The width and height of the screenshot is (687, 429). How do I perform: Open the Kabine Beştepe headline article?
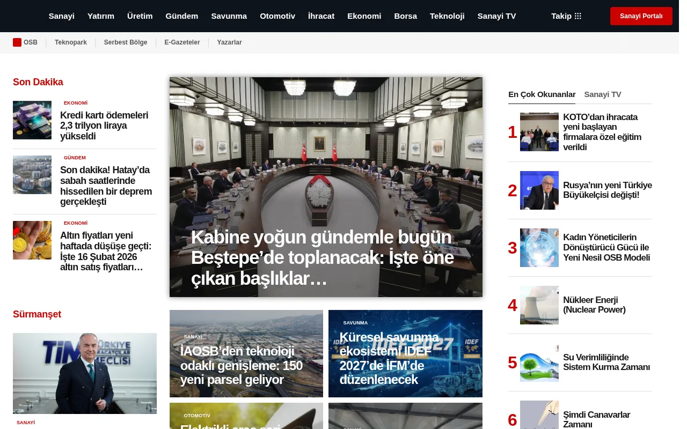click(323, 257)
